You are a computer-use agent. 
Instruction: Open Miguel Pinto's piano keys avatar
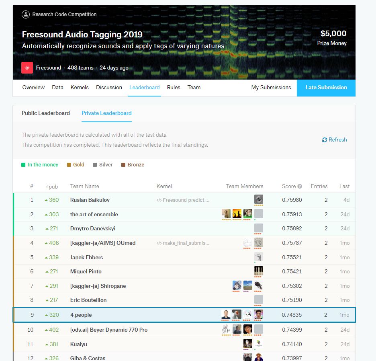point(259,271)
